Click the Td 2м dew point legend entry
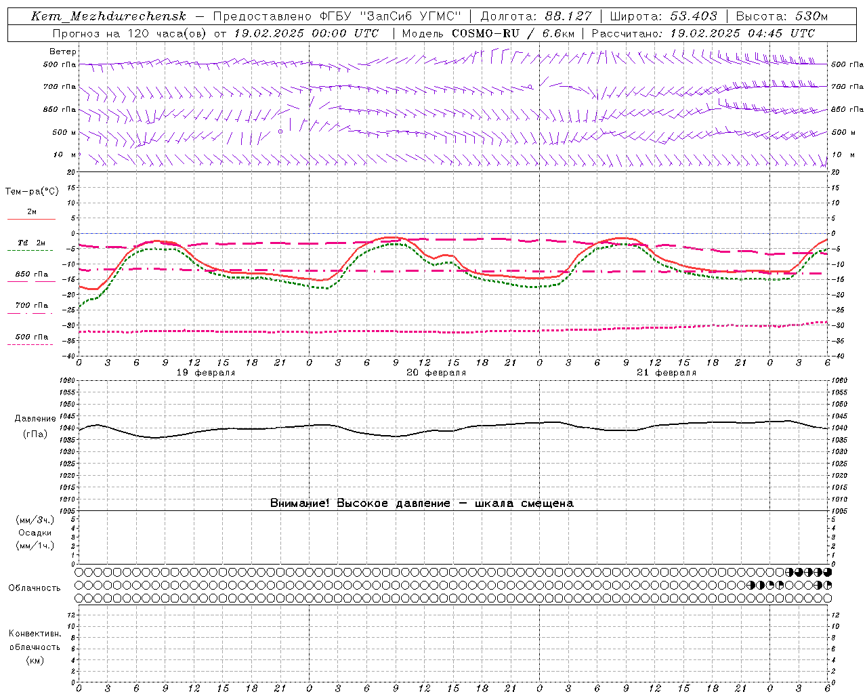The width and height of the screenshot is (867, 694). pos(31,243)
